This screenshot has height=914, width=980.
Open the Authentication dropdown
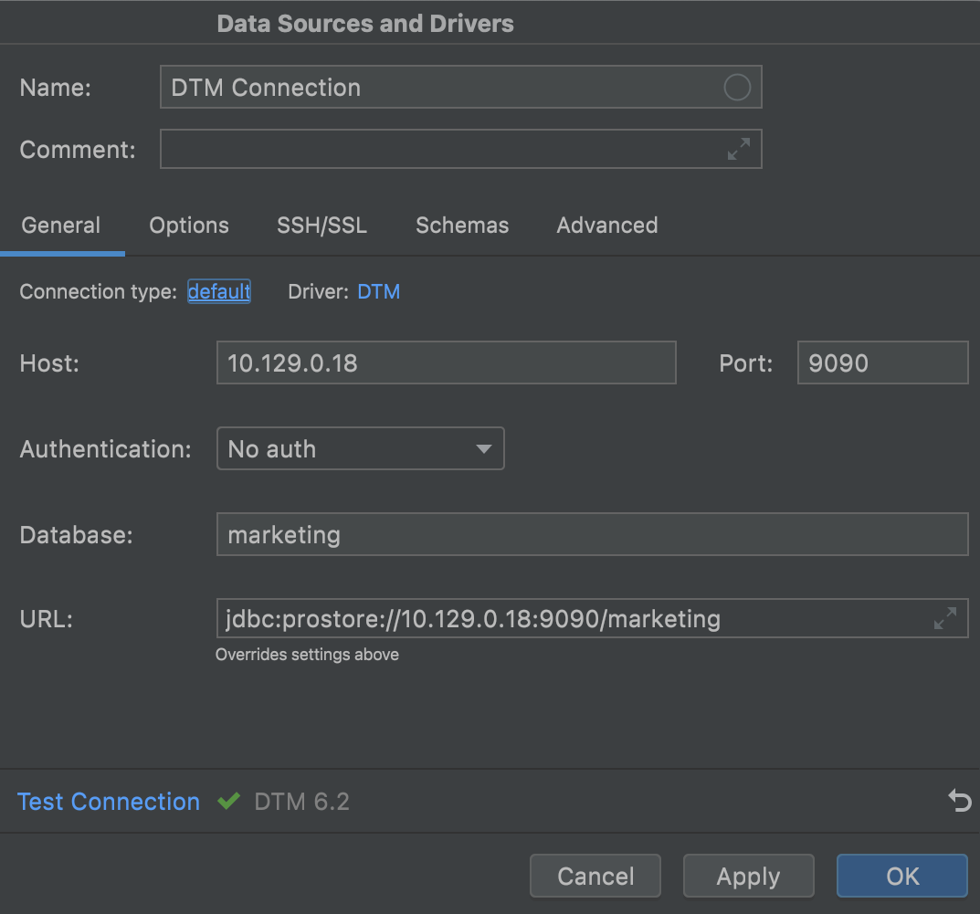(x=360, y=449)
